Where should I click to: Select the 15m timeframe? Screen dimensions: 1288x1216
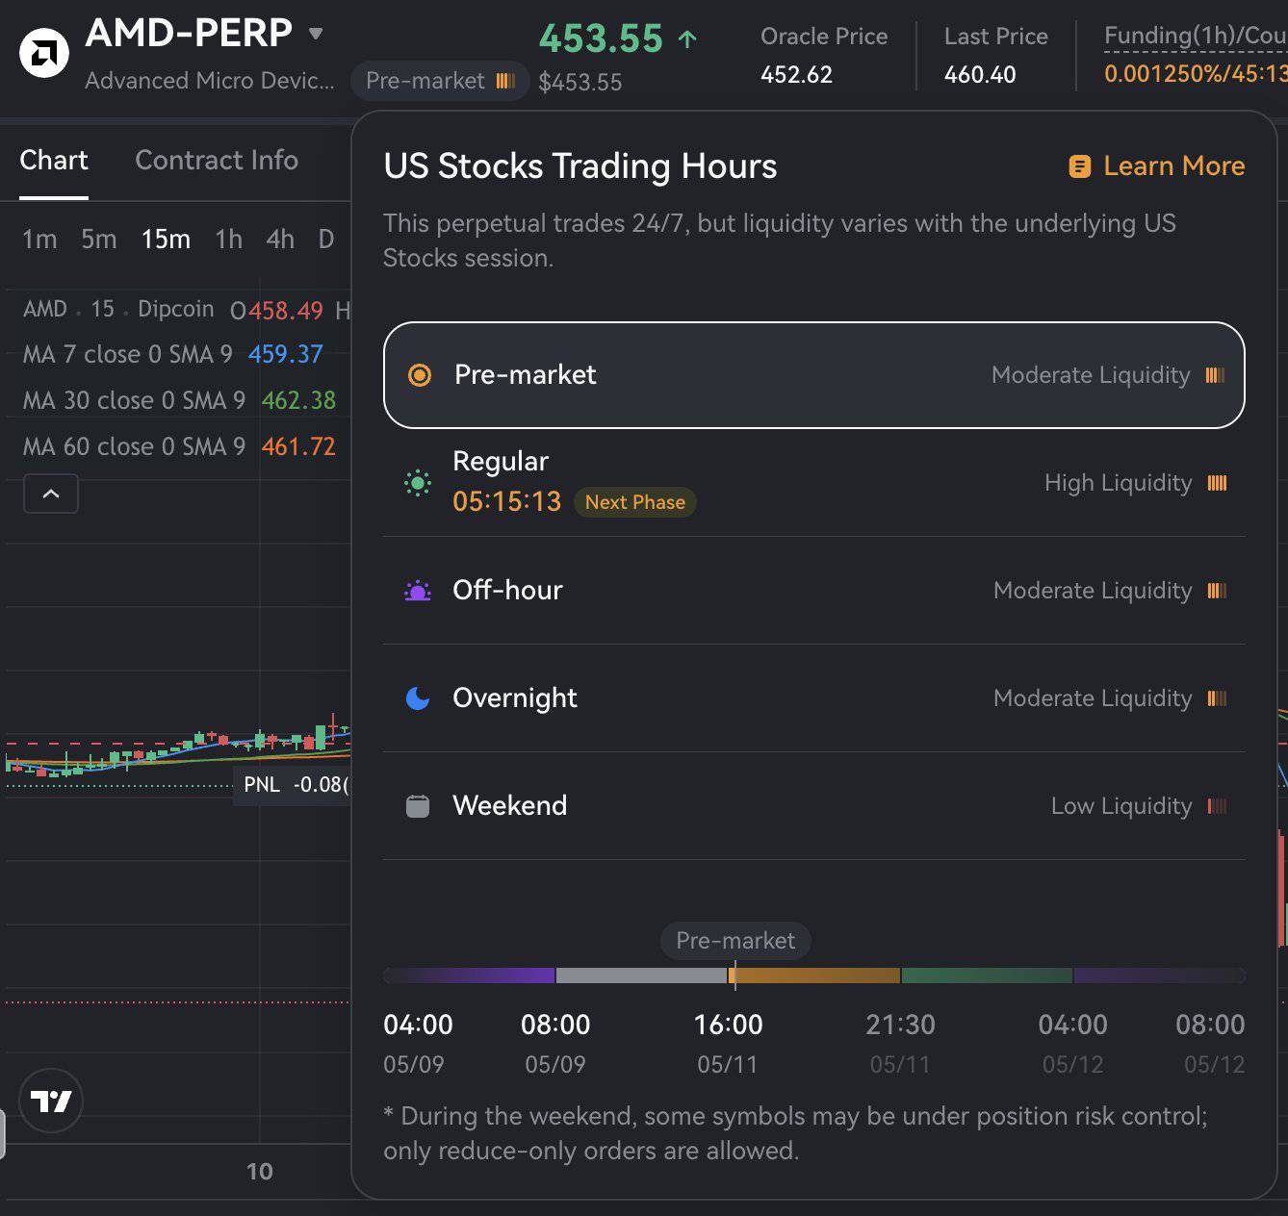[166, 239]
